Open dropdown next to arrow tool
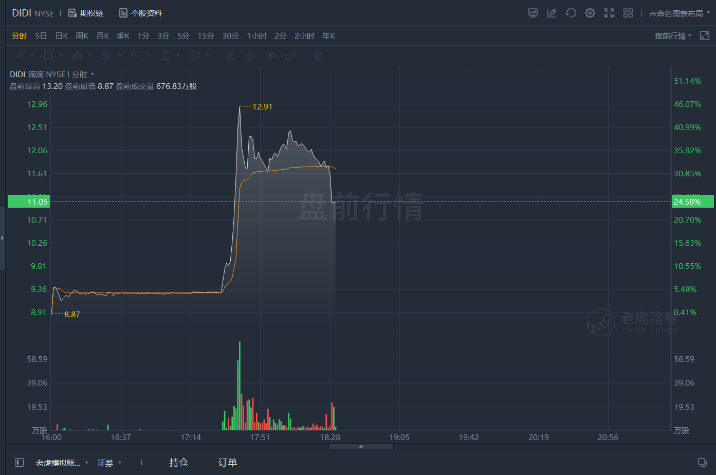This screenshot has width=716, height=475. (x=149, y=55)
